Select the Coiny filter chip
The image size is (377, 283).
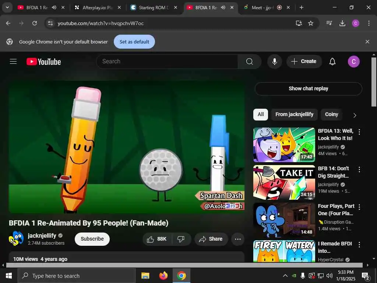pos(332,115)
